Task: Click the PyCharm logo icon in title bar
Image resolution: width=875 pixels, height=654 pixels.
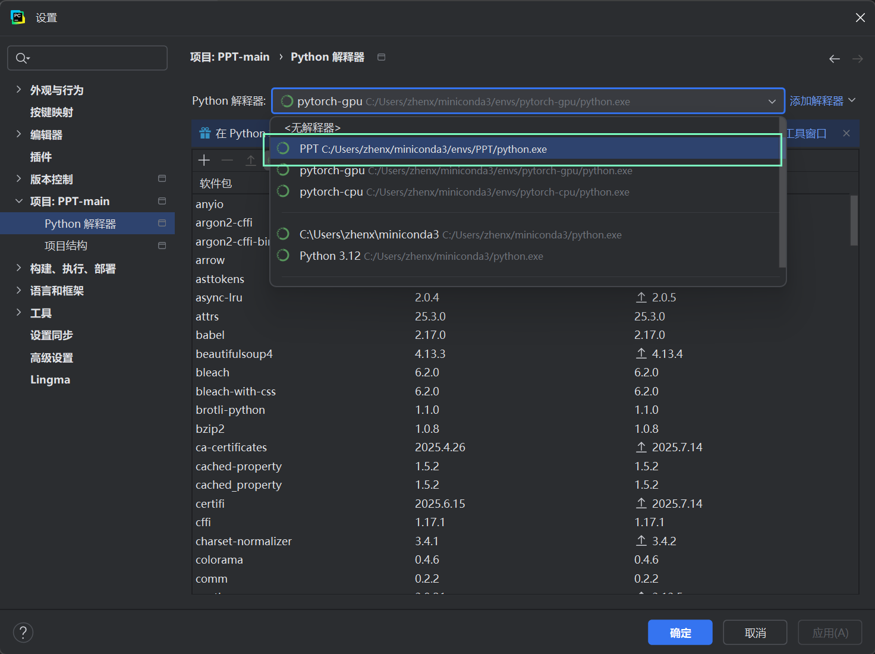Action: [x=18, y=17]
